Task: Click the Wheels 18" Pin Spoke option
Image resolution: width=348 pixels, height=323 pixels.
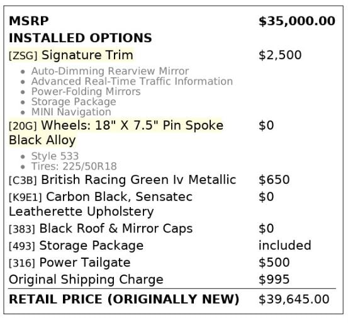Action: coord(116,132)
